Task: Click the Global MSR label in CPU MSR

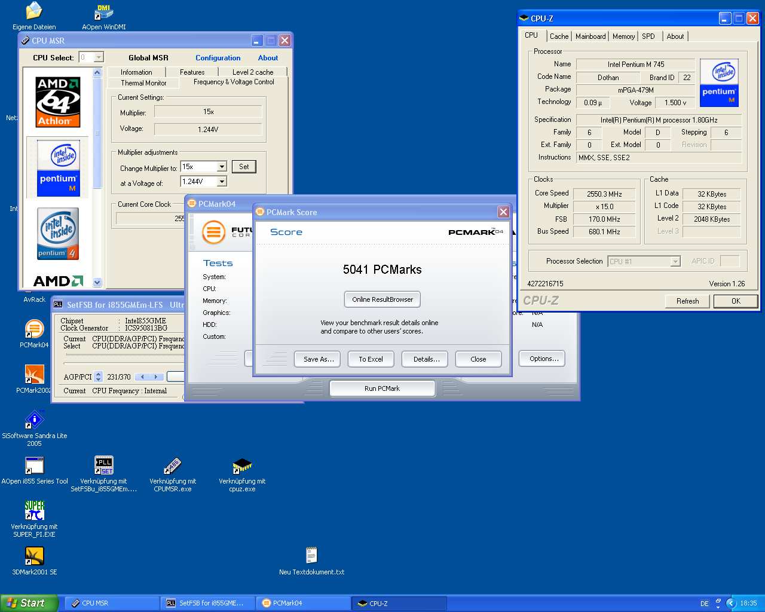Action: [148, 58]
